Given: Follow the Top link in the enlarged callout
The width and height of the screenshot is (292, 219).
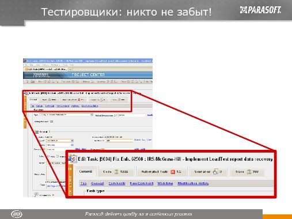Looking at the screenshot, I should click(x=84, y=183).
